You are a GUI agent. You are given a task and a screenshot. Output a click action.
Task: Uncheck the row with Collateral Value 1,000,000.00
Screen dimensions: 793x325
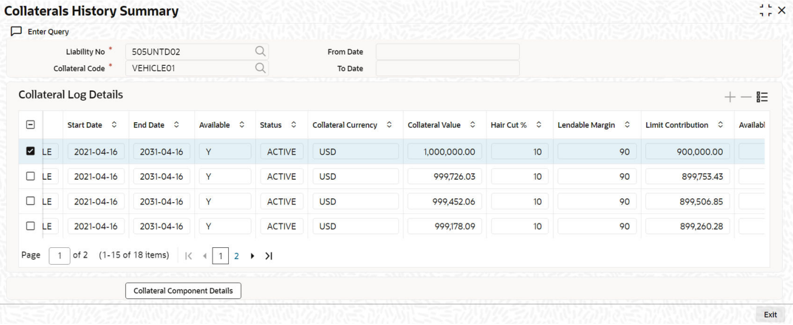coord(30,151)
